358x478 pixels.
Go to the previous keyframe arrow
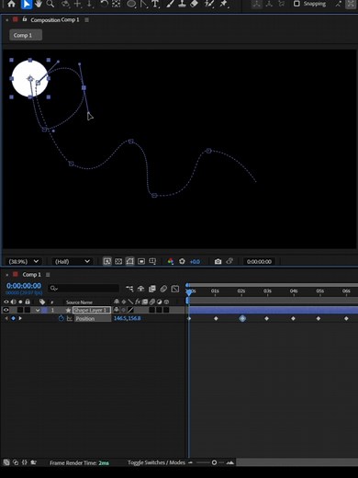click(x=6, y=318)
